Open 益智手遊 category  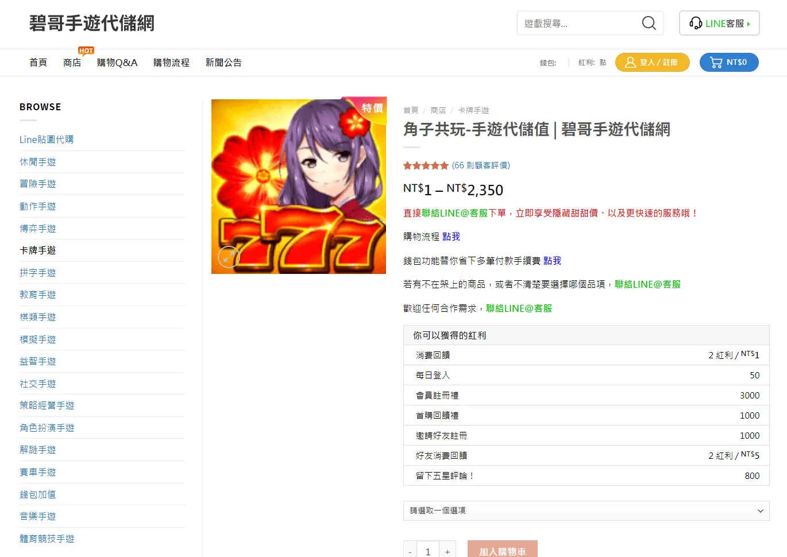(x=38, y=361)
